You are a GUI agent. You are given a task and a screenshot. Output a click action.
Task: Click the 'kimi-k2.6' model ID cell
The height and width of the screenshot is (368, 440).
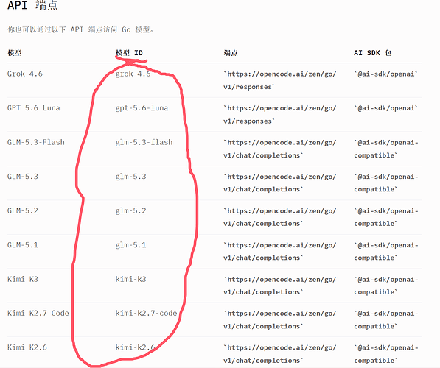(x=136, y=347)
